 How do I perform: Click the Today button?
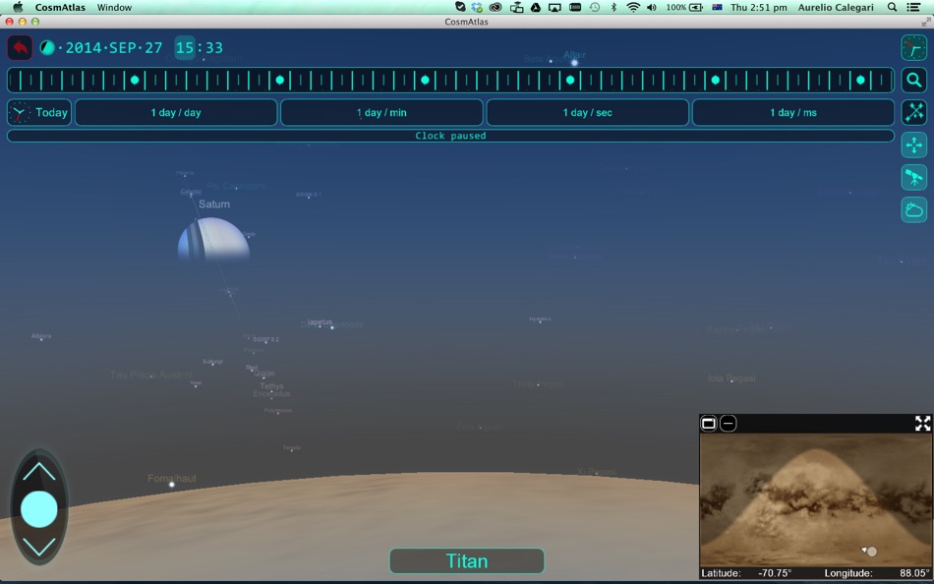(39, 112)
